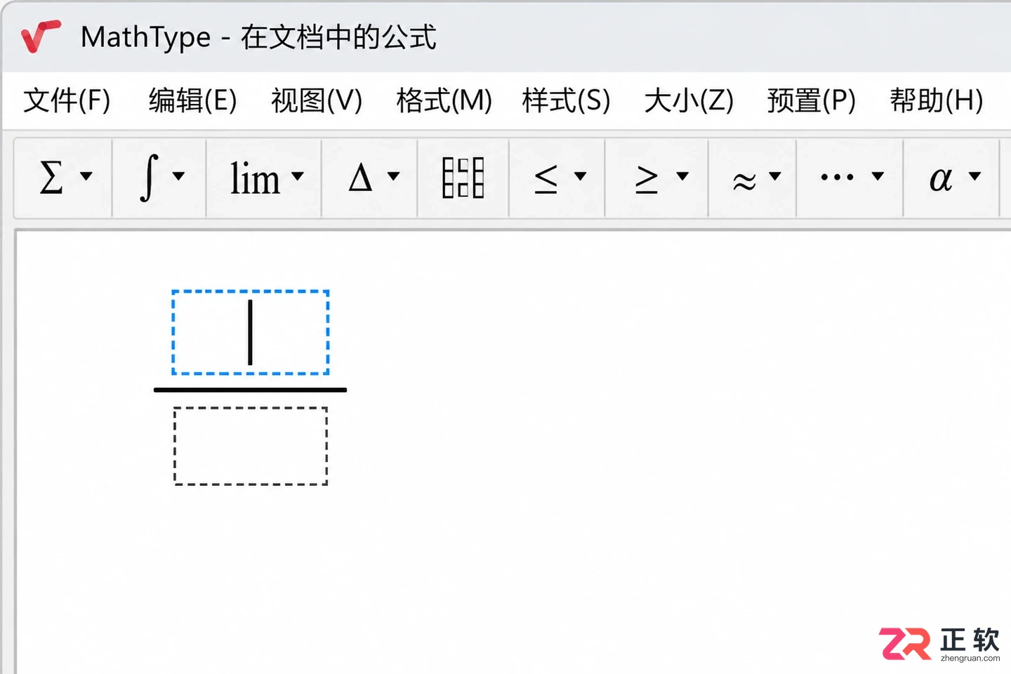Expand the less-than-or-equal dropdown arrow
Image resolution: width=1011 pixels, height=674 pixels.
pos(581,176)
